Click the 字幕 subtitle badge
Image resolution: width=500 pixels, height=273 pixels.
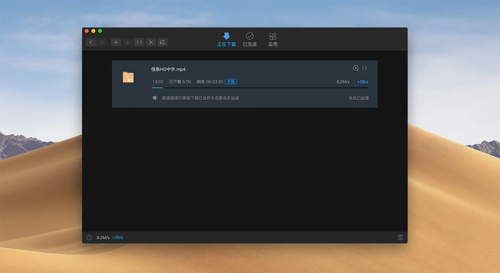[x=231, y=81]
